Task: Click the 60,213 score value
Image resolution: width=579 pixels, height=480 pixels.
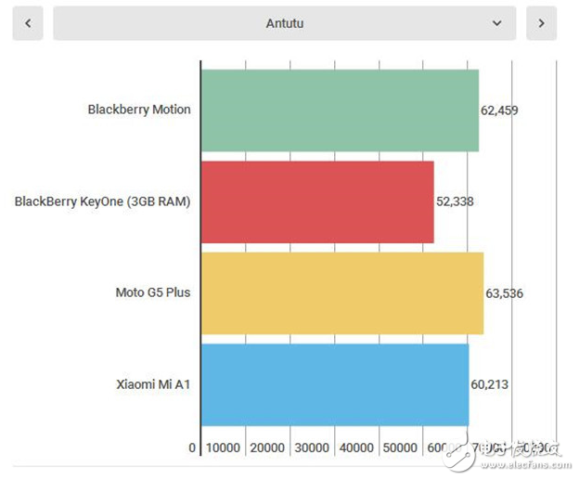Action: [489, 384]
